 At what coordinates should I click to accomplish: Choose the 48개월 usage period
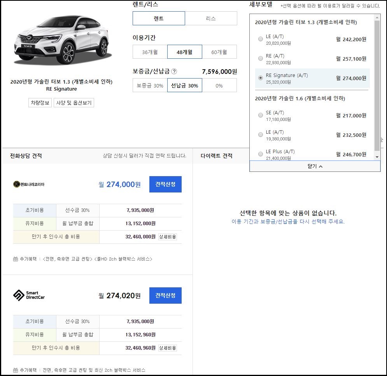[185, 52]
